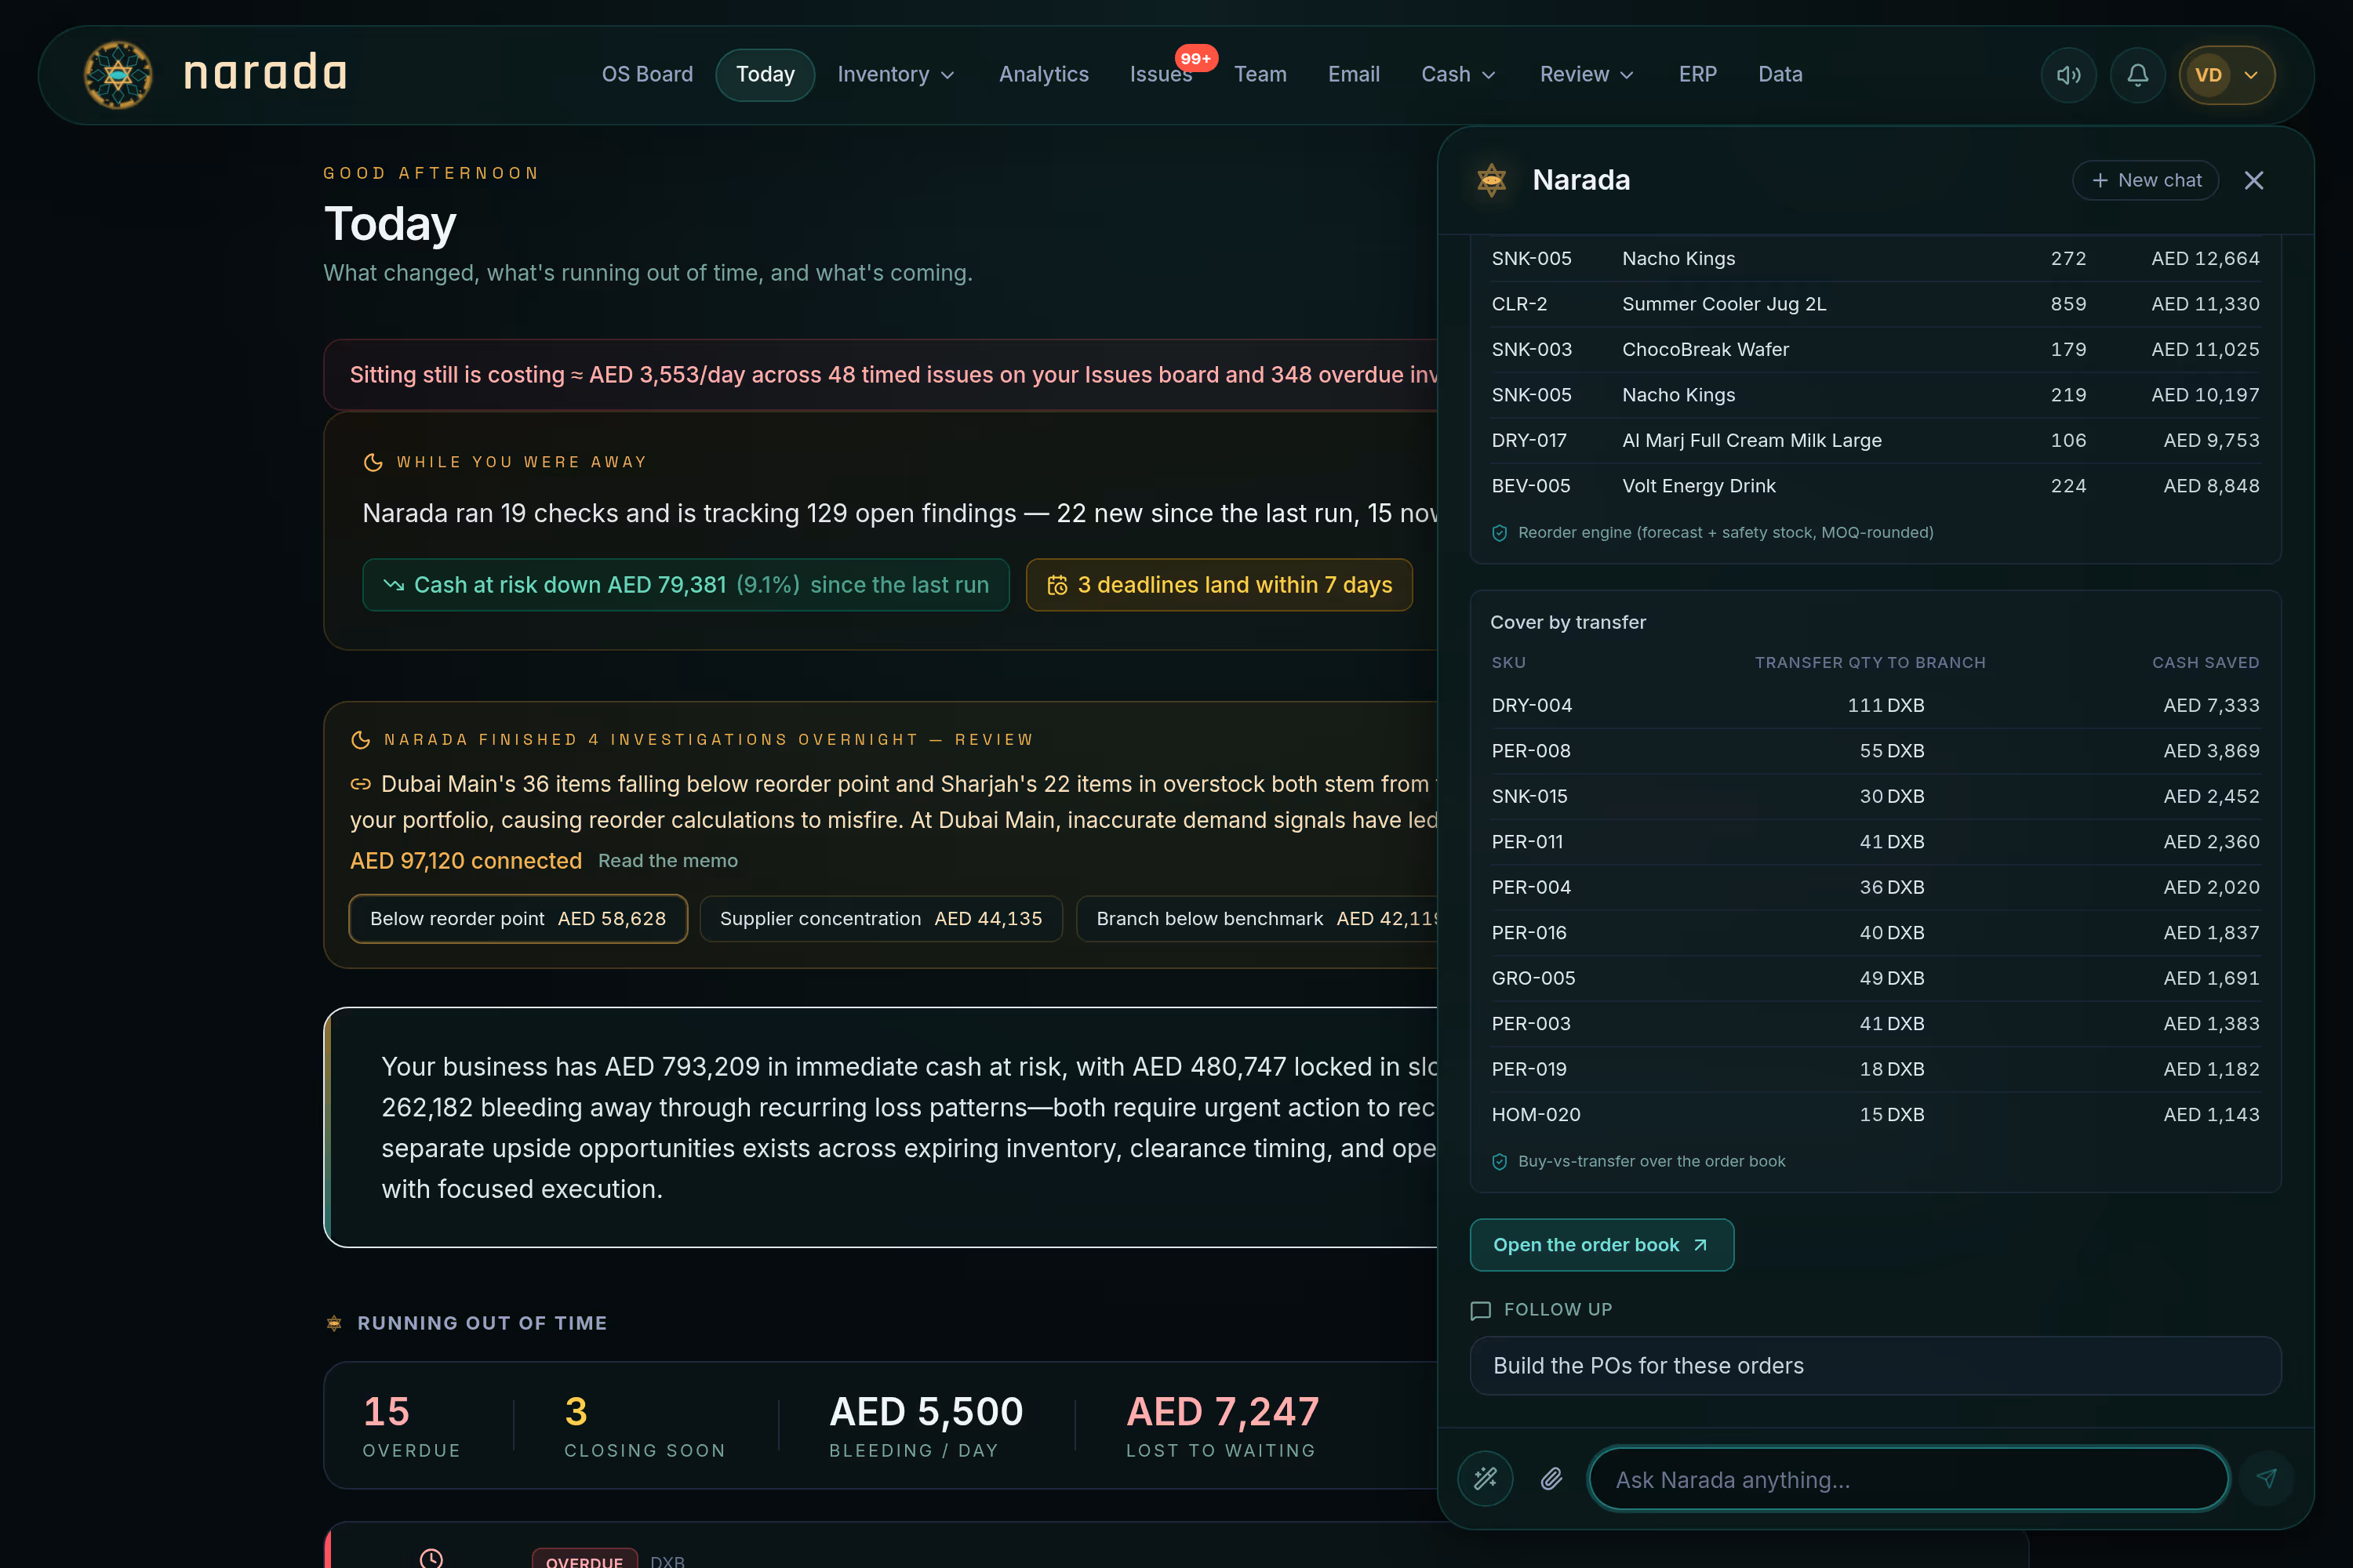This screenshot has height=1568, width=2353.
Task: Expand the Review dropdown menu
Action: click(x=1587, y=75)
